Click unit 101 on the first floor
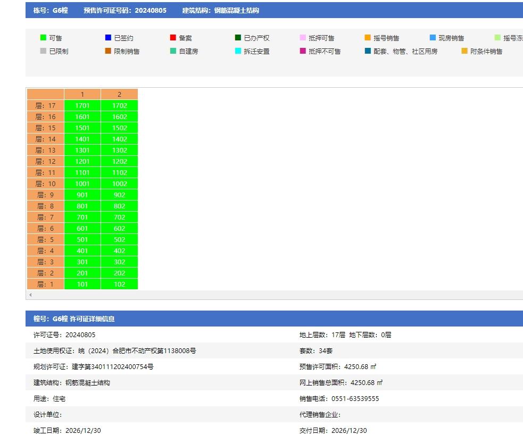Image resolution: width=523 pixels, height=435 pixels. 82,285
